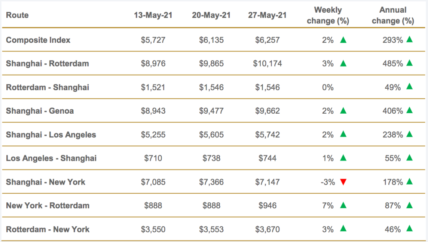Click the annual change arrow for Shanghai - Genoa
Image resolution: width=428 pixels, height=242 pixels.
point(409,111)
